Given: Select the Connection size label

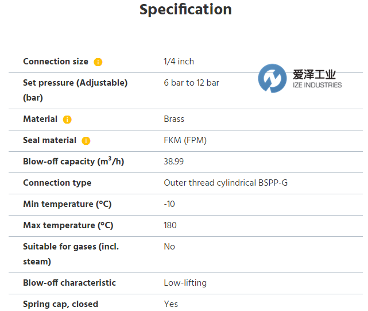Looking at the screenshot, I should [x=56, y=62].
